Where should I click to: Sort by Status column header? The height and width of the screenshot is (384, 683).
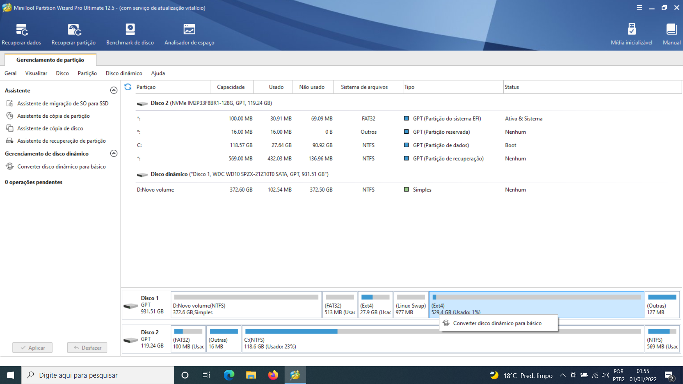(592, 87)
